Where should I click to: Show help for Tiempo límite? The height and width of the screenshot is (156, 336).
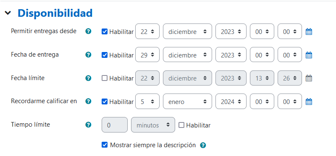click(88, 125)
